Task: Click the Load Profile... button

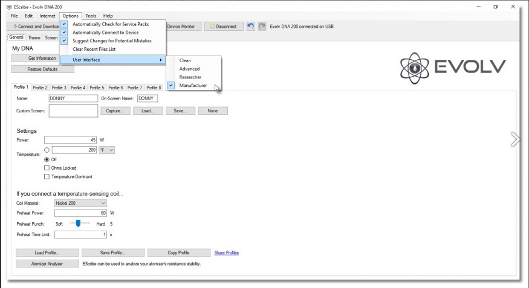Action: [x=47, y=252]
